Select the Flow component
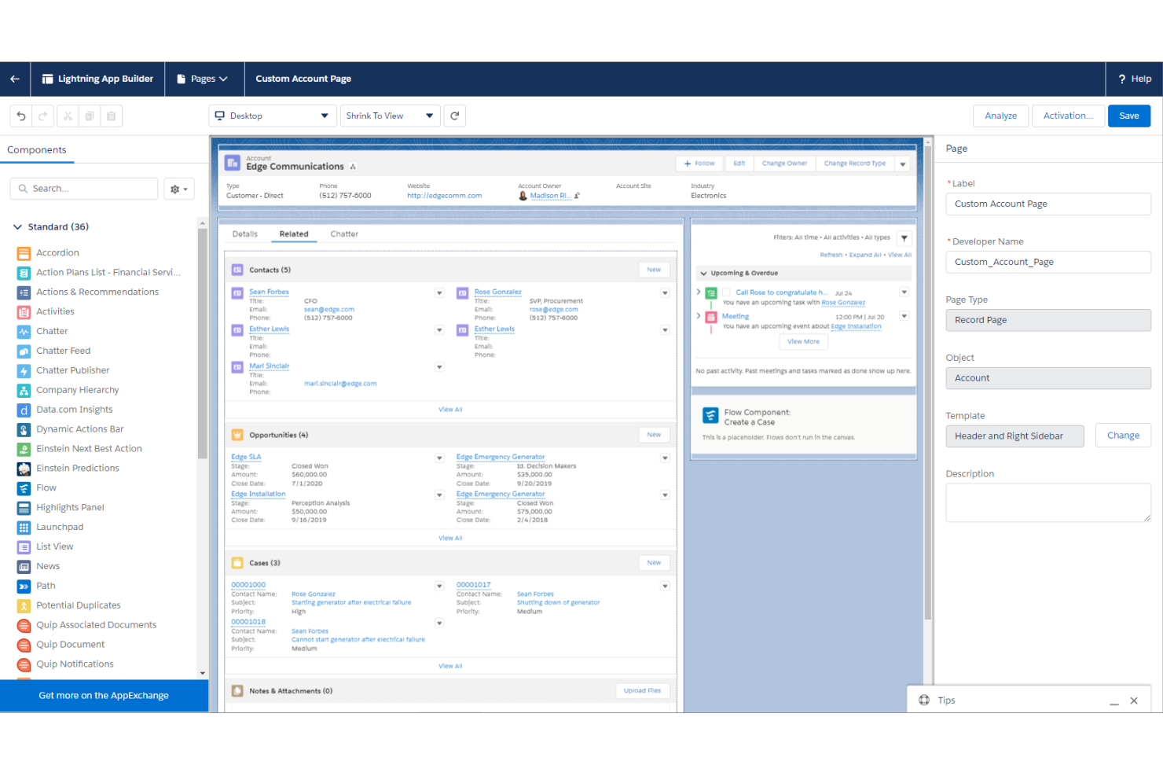 46,488
